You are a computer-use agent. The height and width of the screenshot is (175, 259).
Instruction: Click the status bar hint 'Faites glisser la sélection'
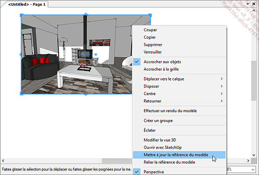tap(66, 169)
